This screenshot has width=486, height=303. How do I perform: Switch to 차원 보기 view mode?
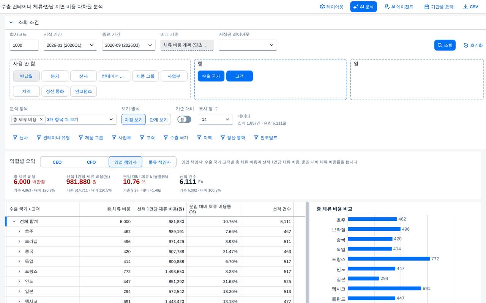pyautogui.click(x=134, y=119)
